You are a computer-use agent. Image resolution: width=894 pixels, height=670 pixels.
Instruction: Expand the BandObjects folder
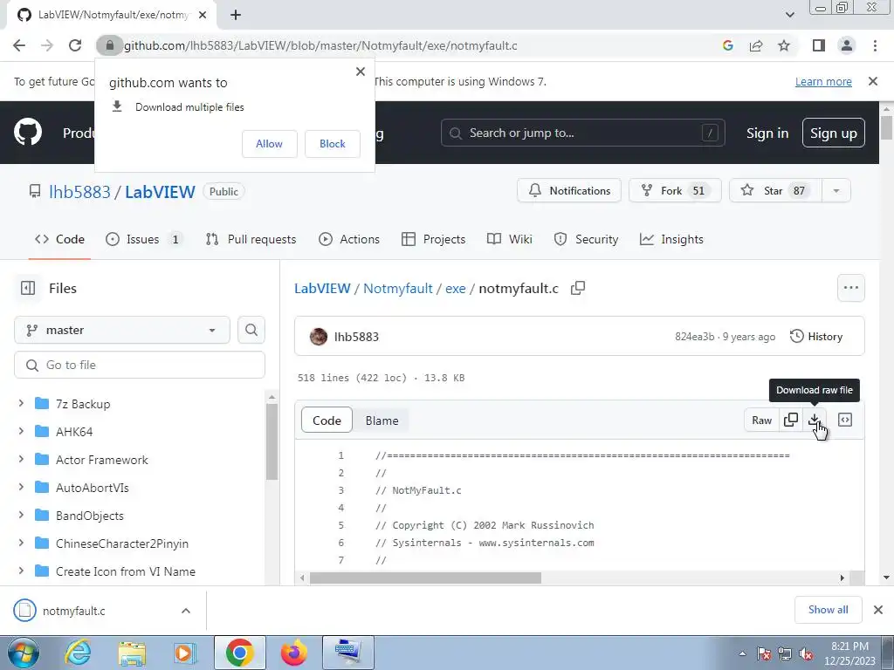point(21,515)
